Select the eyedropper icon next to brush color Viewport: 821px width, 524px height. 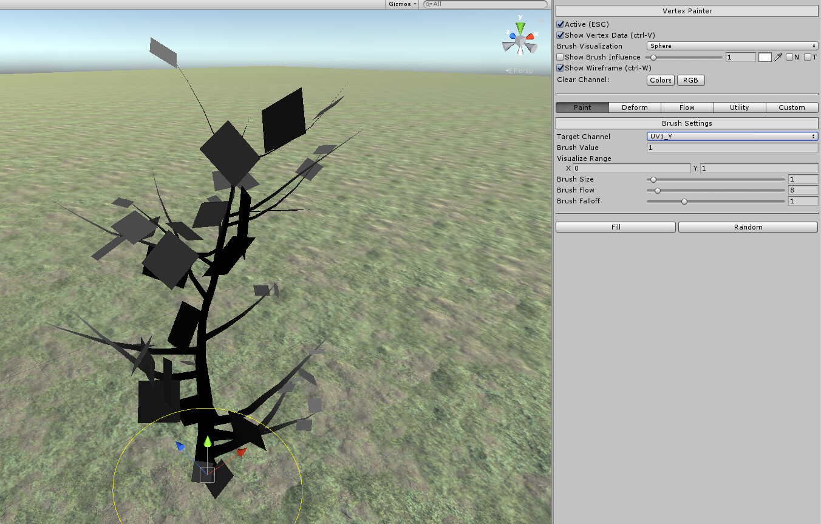[778, 56]
